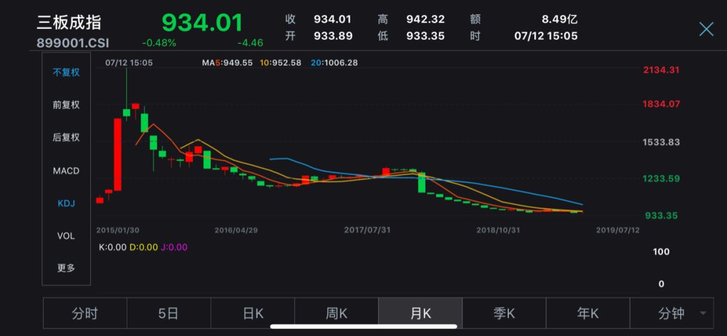Click the -0.48% change percentage

159,43
